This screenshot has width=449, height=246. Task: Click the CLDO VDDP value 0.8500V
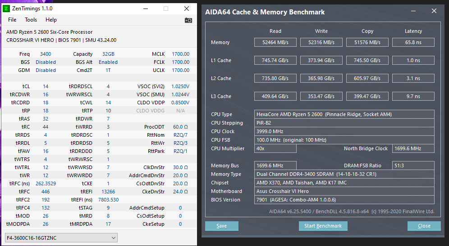(x=180, y=103)
